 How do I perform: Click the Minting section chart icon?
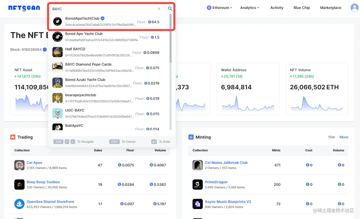(x=191, y=137)
